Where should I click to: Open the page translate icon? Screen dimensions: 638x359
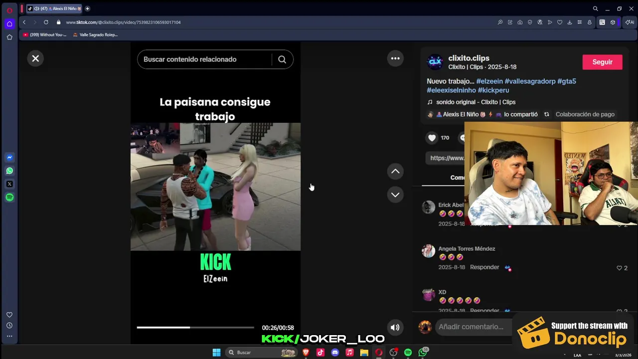point(540,22)
